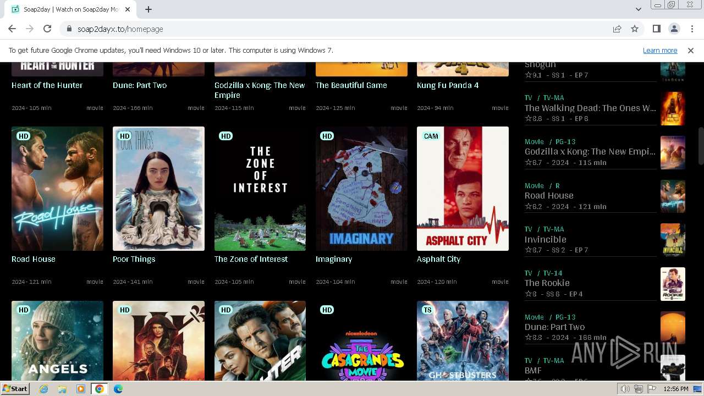This screenshot has height=396, width=704.
Task: Close the Soap2day tab
Action: click(128, 9)
